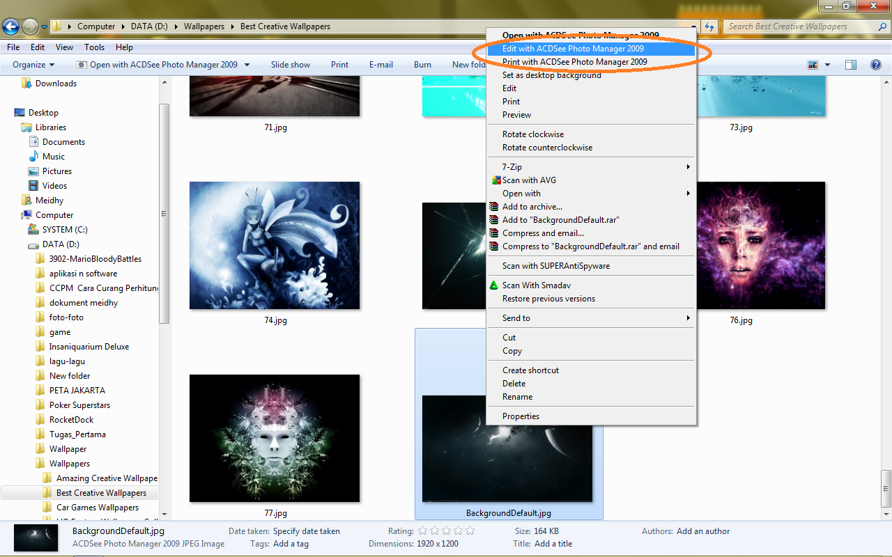Click Add an author in the details pane
The height and width of the screenshot is (557, 892).
[703, 531]
